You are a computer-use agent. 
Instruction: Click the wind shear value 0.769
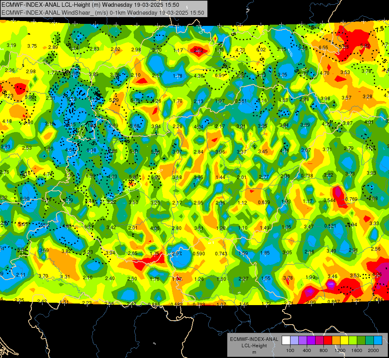(x=351, y=199)
